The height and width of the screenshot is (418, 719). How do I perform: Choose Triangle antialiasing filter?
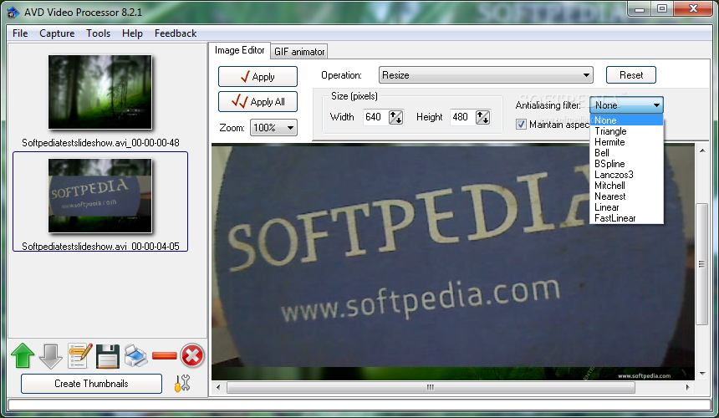coord(626,131)
